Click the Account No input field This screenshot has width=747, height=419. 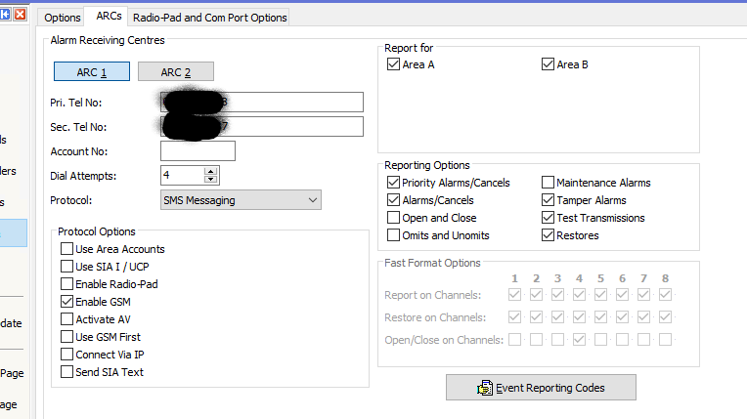[x=198, y=151]
